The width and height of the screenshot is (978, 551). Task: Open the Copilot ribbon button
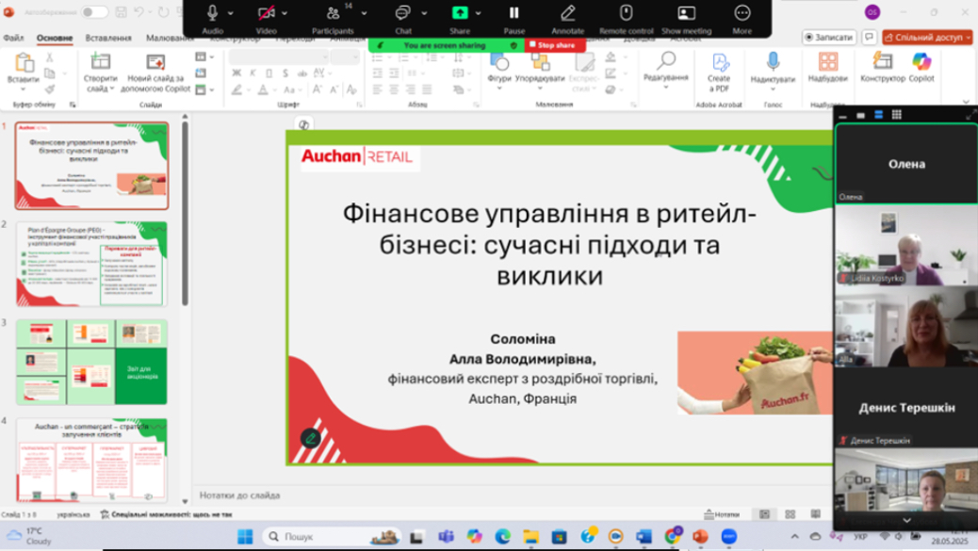[x=921, y=67]
